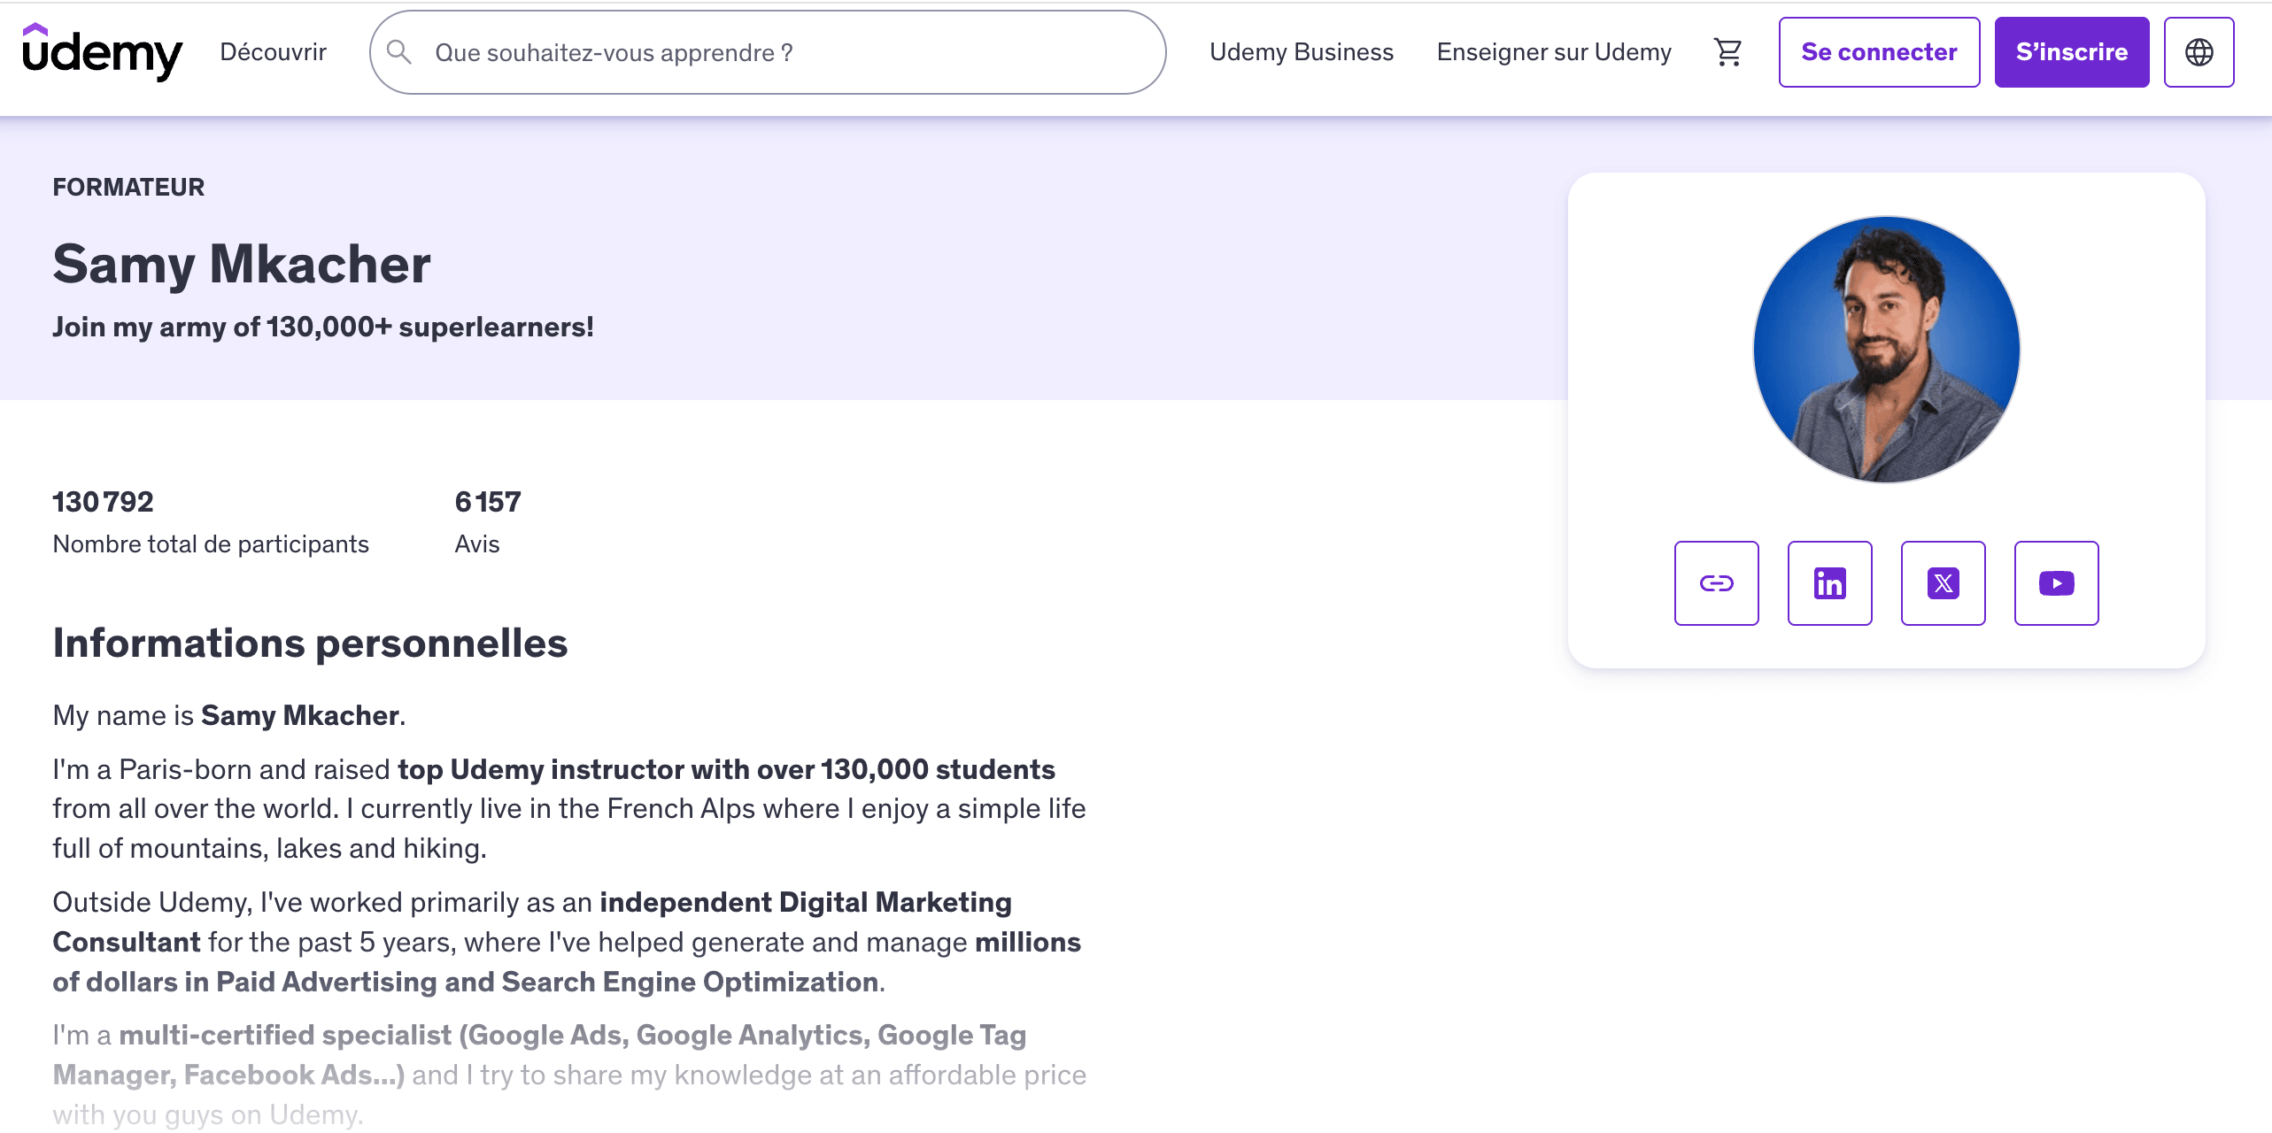The image size is (2272, 1133).
Task: Click the Se connecter button
Action: (x=1879, y=52)
